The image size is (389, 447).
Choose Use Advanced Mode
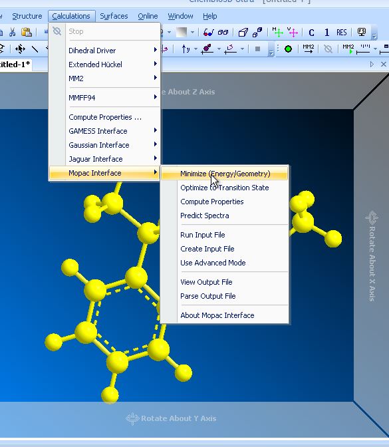pos(225,263)
